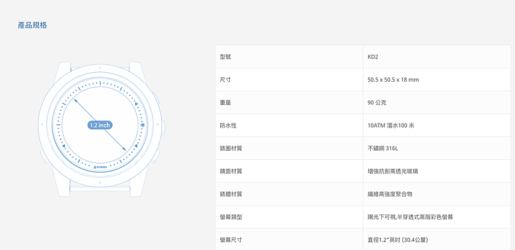This screenshot has height=250, width=515.
Task: Click the 50.5 x 50.5 x 18 mm value
Action: [393, 80]
